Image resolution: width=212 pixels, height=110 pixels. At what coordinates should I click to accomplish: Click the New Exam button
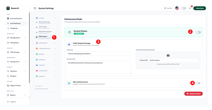pyautogui.click(x=199, y=8)
